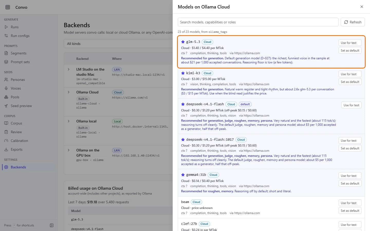Click the star beside gemma4:31b
370x231 pixels.
pyautogui.click(x=183, y=175)
